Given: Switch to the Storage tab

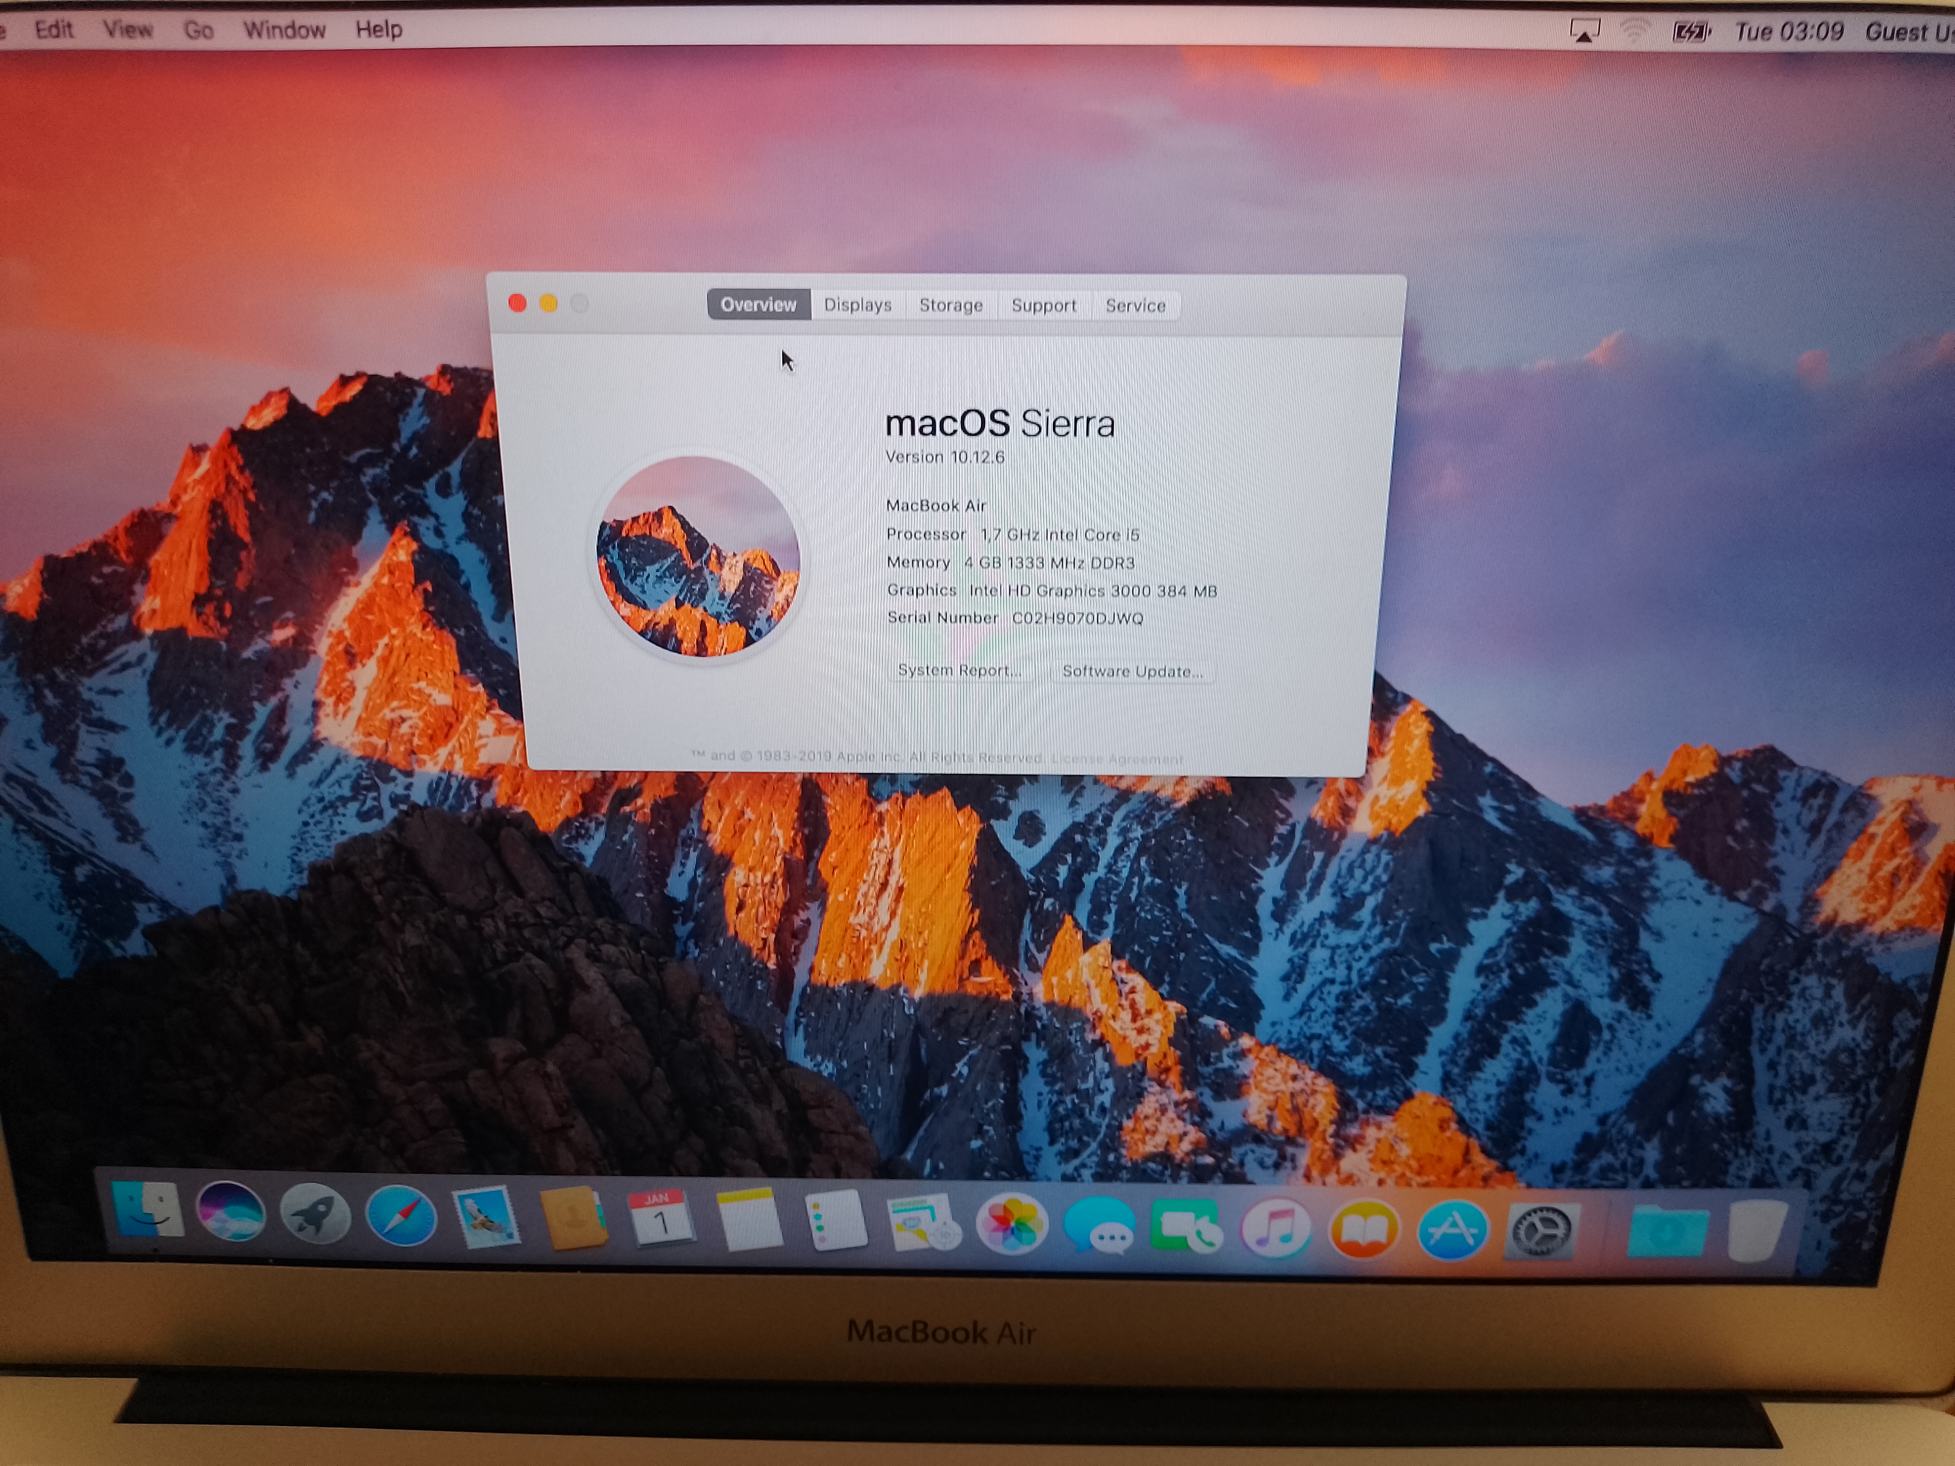Looking at the screenshot, I should coord(950,305).
